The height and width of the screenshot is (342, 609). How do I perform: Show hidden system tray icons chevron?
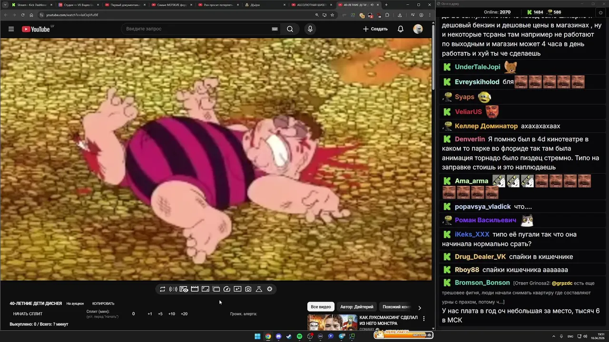[x=554, y=336]
